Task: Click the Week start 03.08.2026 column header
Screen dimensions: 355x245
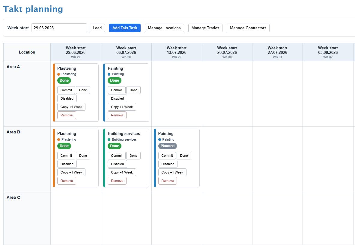Action: pyautogui.click(x=328, y=52)
